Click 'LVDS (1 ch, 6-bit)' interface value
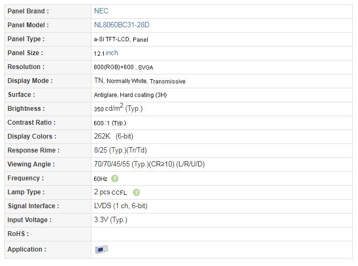This screenshot has width=358, height=266. [x=121, y=206]
